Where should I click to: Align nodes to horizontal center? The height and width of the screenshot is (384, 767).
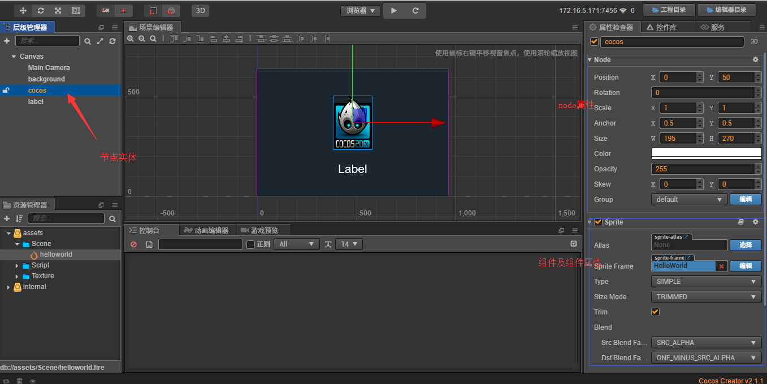pyautogui.click(x=226, y=38)
